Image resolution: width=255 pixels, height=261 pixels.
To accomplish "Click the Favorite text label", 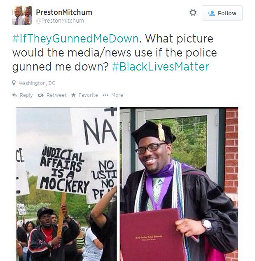I will (88, 95).
